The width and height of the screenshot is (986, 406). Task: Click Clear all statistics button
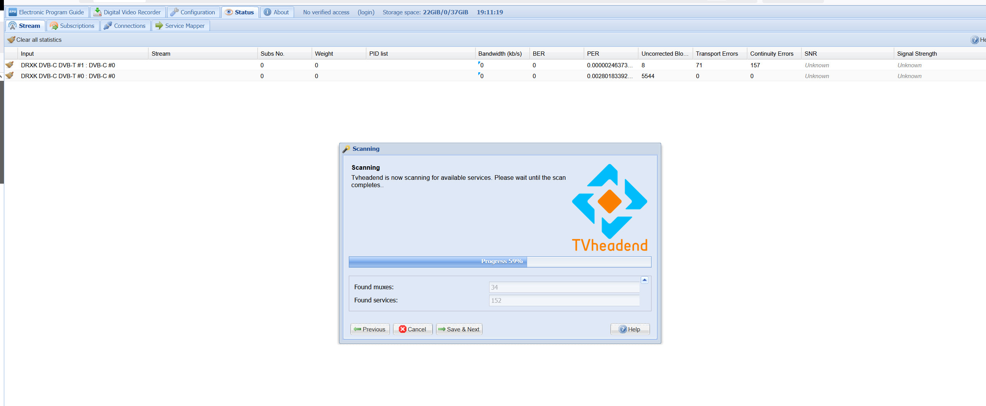coord(34,39)
